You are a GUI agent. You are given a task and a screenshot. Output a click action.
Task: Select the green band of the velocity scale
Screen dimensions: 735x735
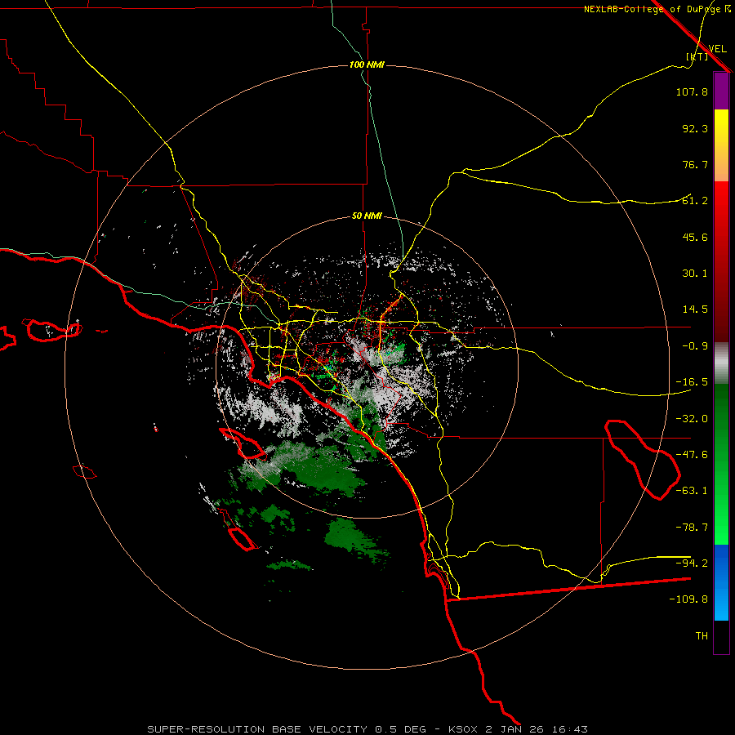(x=721, y=464)
